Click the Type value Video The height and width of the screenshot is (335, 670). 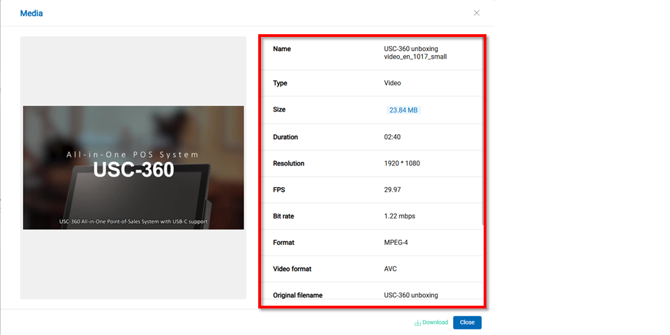pos(392,83)
